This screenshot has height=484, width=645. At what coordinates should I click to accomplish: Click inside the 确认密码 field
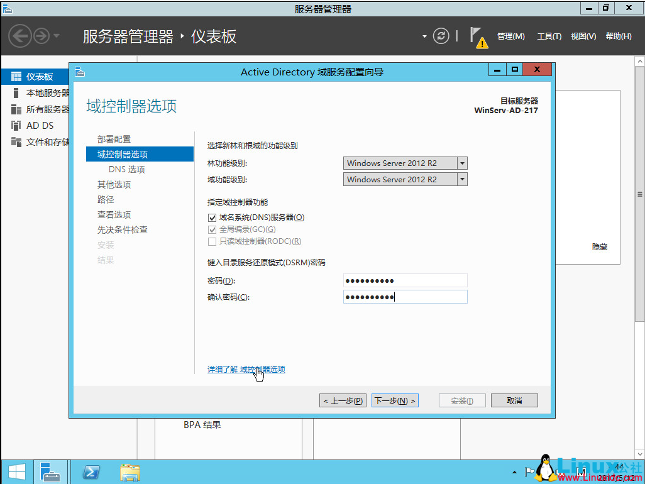tap(405, 296)
